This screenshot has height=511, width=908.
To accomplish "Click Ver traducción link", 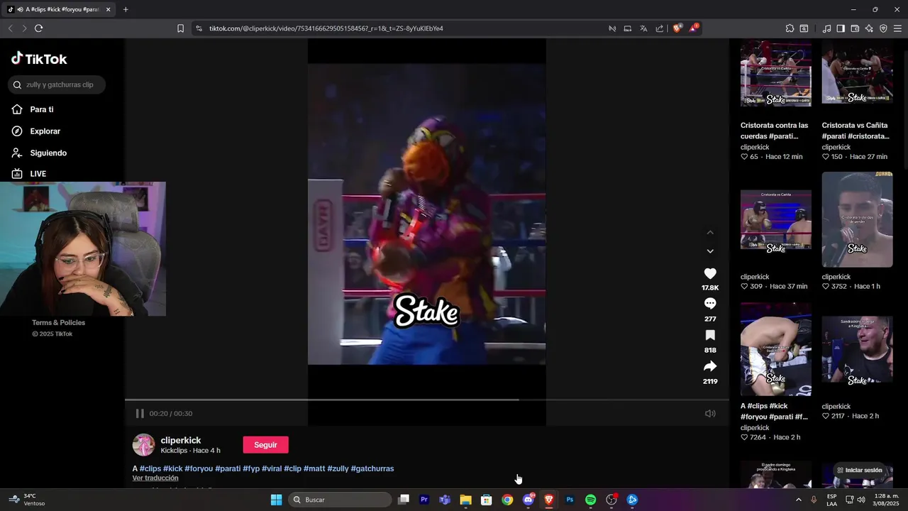I will [155, 478].
